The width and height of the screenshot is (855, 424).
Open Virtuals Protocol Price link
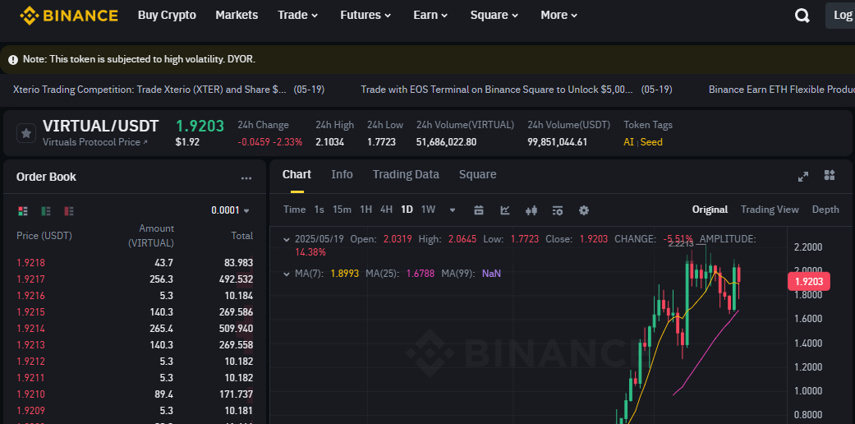[95, 142]
